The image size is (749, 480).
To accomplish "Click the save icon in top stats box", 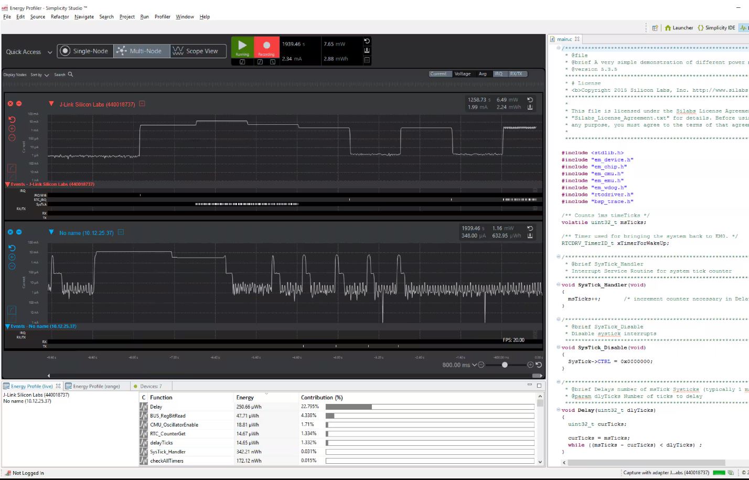I will tap(367, 50).
